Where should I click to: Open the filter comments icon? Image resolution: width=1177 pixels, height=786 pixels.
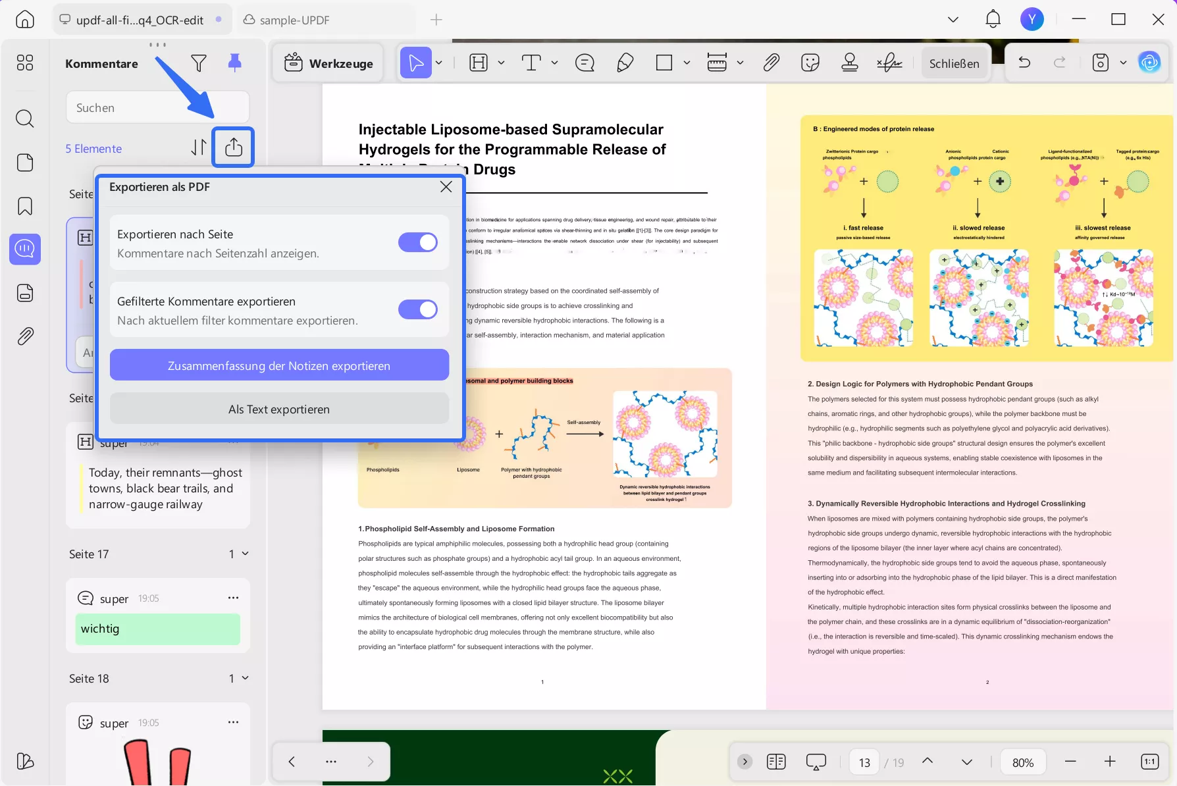pos(198,63)
